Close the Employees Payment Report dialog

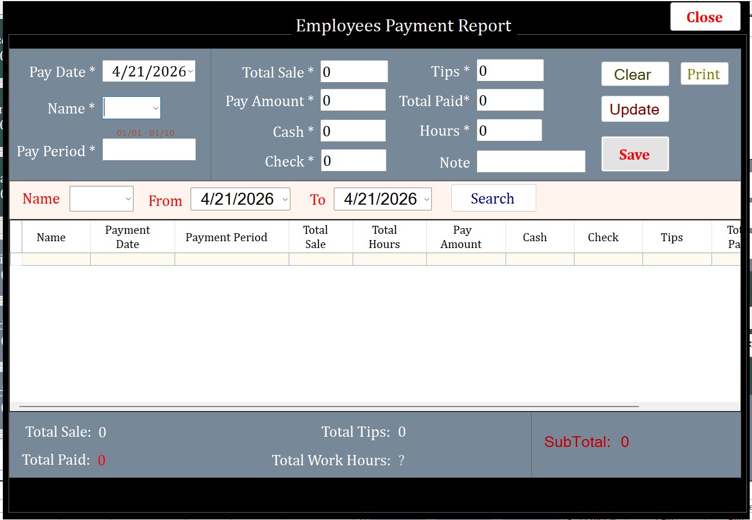[705, 17]
